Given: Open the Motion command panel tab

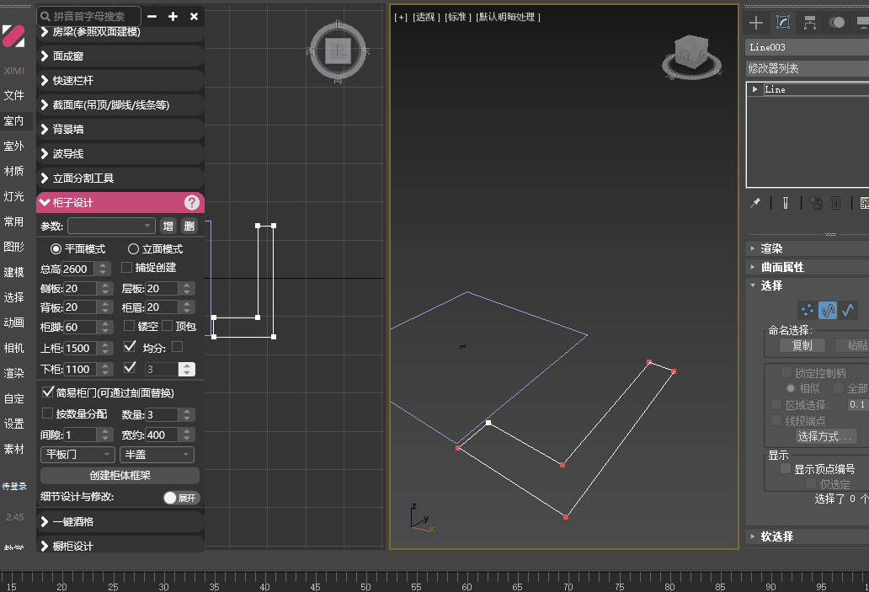Looking at the screenshot, I should coord(837,23).
